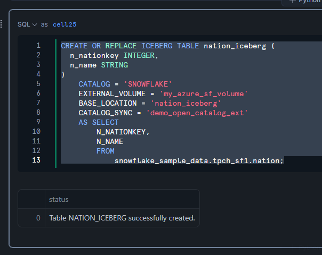The height and width of the screenshot is (255, 322).
Task: Place cursor on 'nation_iceberg (' in line 1
Action: (239, 46)
